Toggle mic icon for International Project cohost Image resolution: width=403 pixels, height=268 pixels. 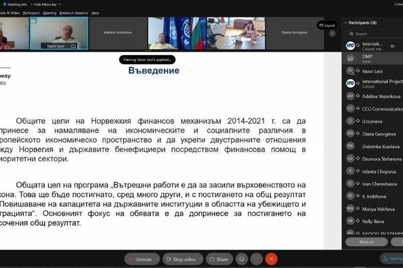tap(357, 83)
